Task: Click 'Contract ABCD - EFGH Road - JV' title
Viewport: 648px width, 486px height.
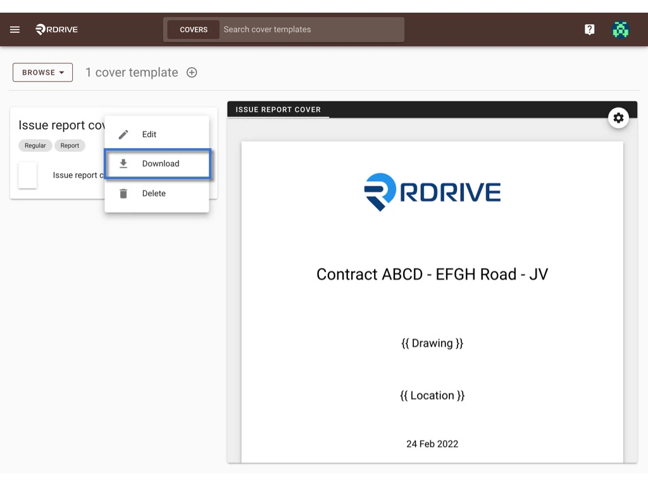Action: coord(432,274)
